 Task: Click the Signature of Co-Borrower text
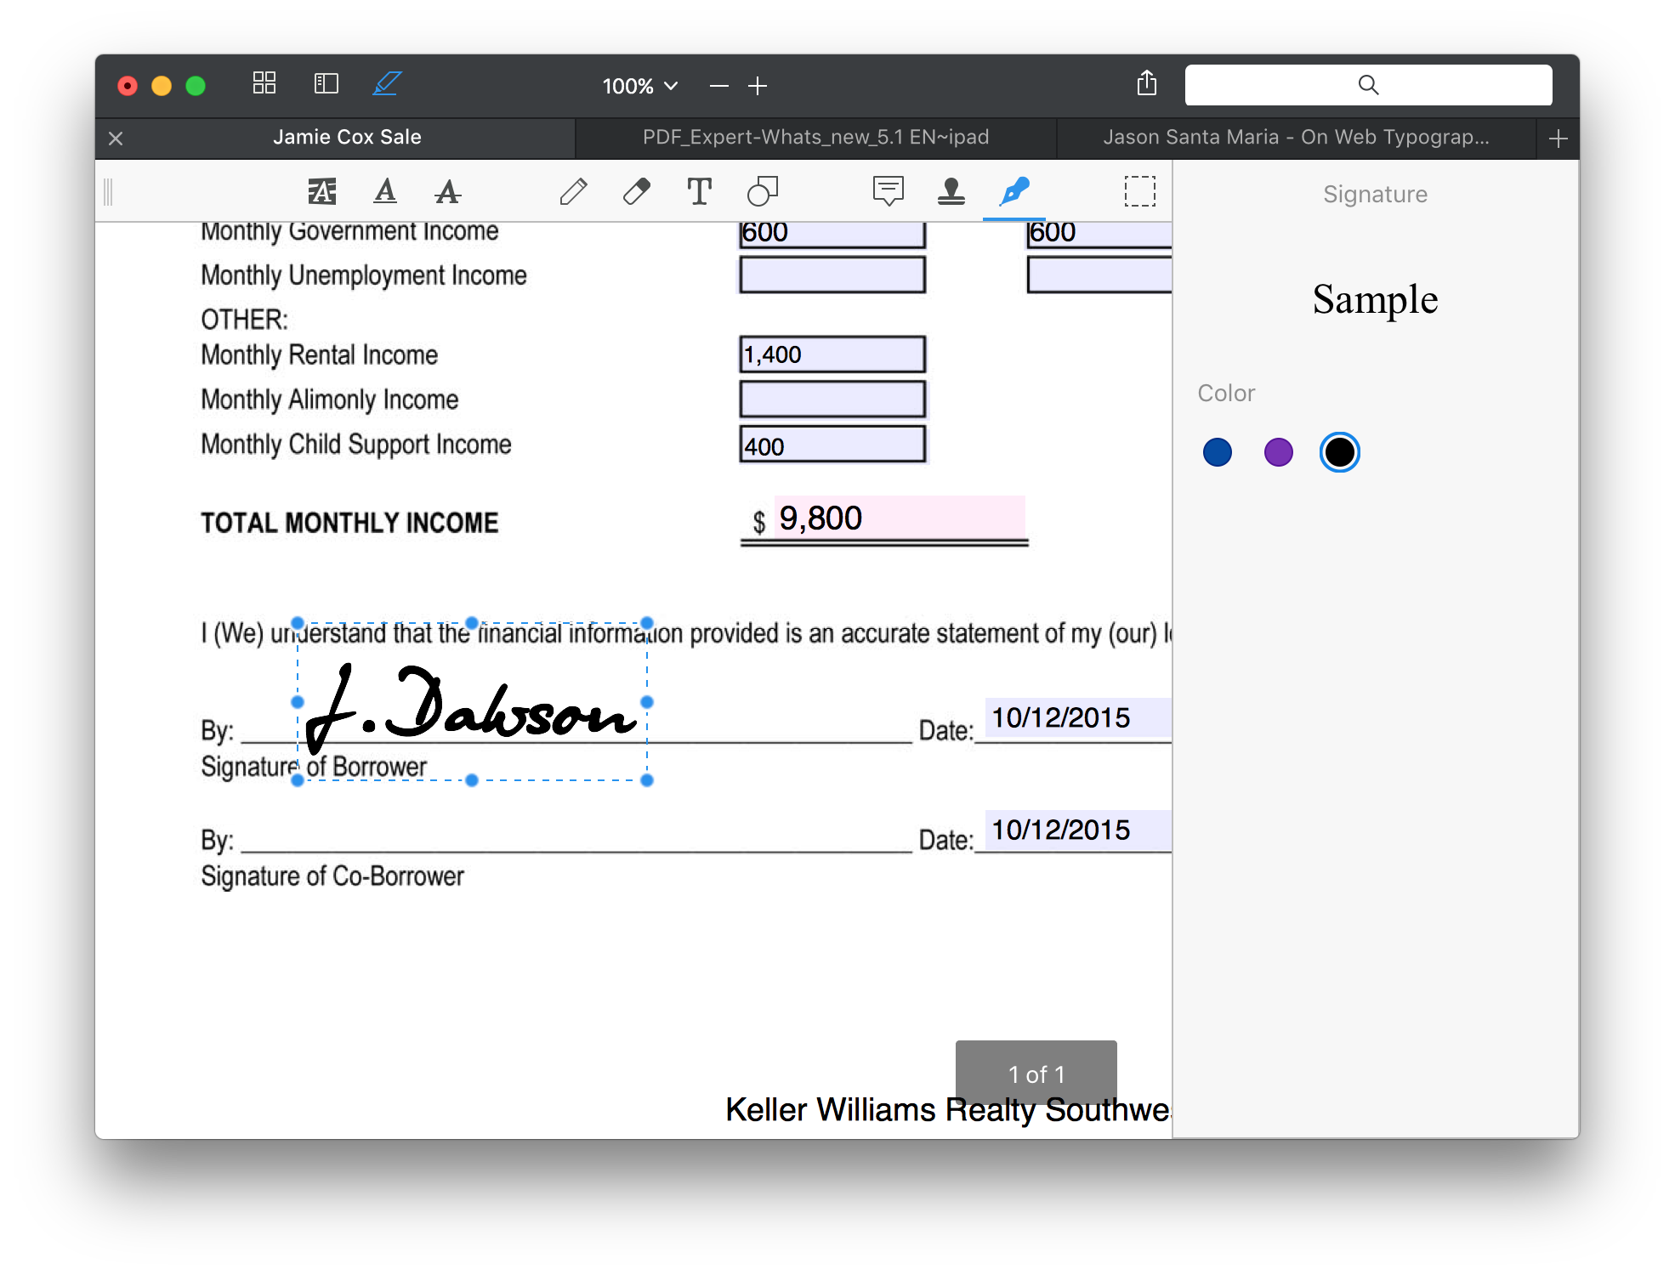tap(332, 876)
